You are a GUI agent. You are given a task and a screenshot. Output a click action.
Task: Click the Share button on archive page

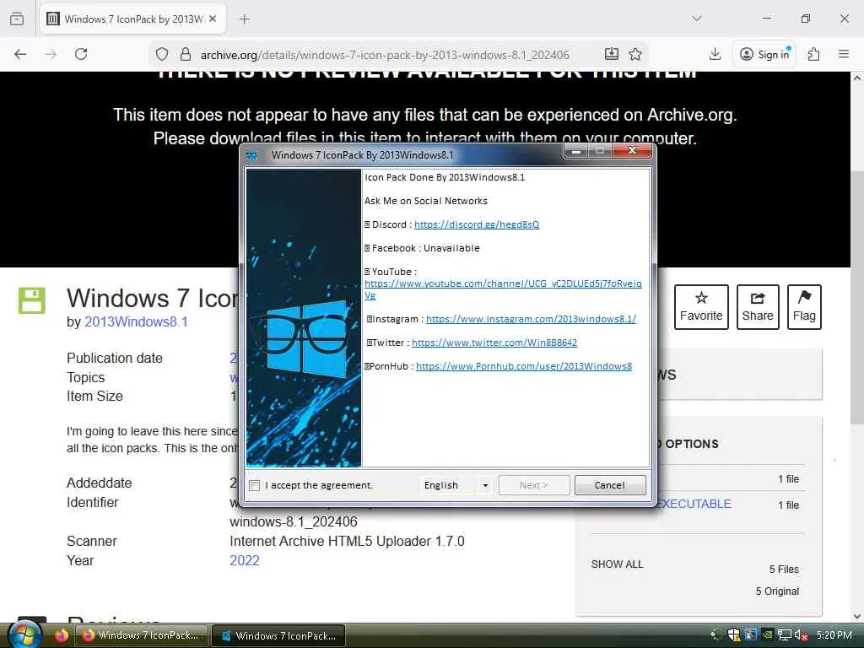(x=758, y=307)
